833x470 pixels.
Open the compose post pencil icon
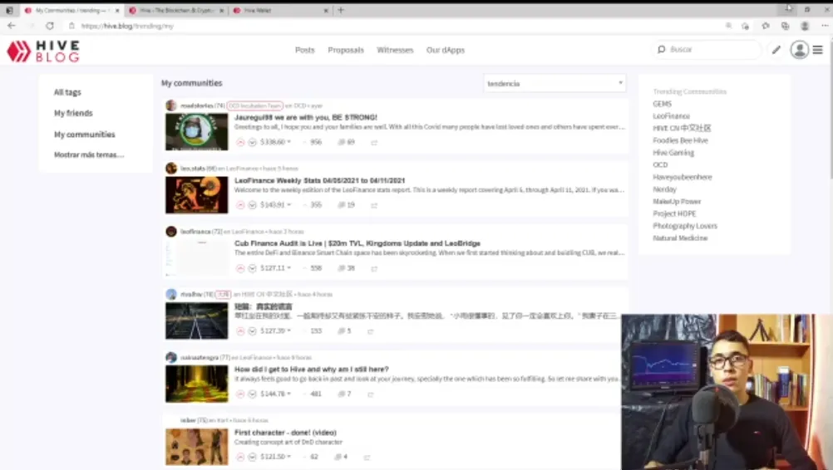[776, 50]
